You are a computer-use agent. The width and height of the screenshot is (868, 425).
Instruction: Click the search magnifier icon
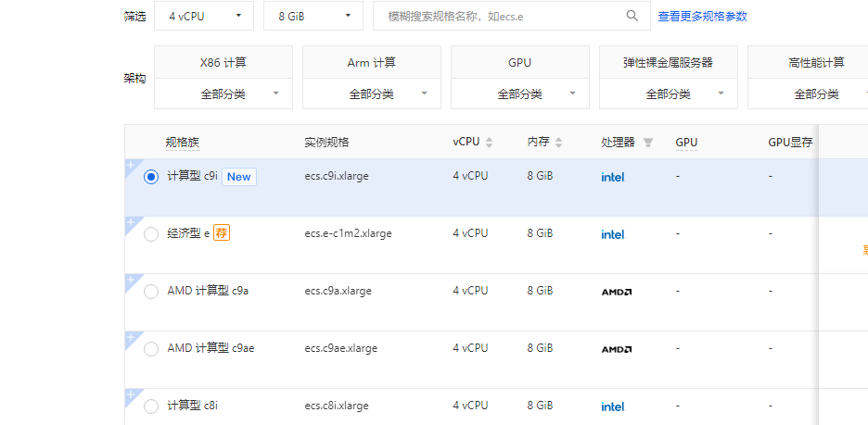tap(632, 16)
